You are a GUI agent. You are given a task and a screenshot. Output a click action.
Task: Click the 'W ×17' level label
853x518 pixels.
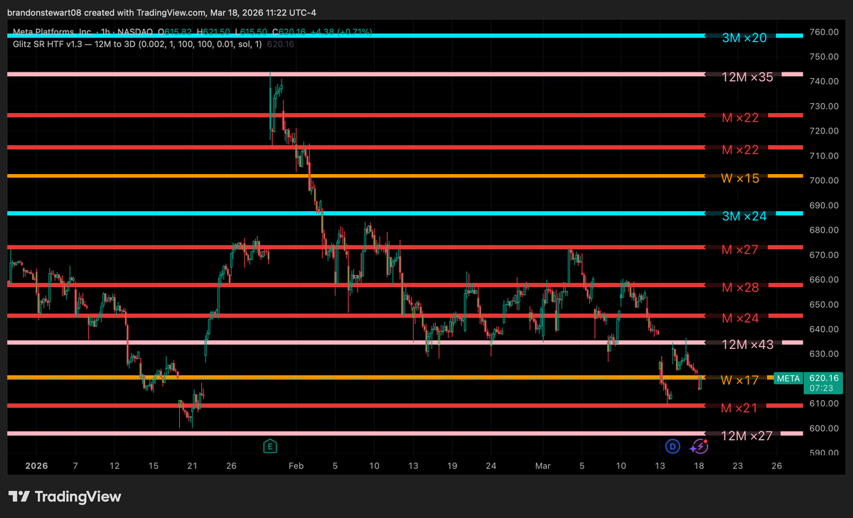tap(740, 380)
